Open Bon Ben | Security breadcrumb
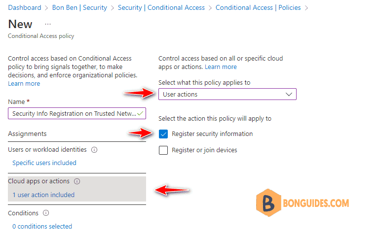The image size is (379, 235). (x=79, y=7)
